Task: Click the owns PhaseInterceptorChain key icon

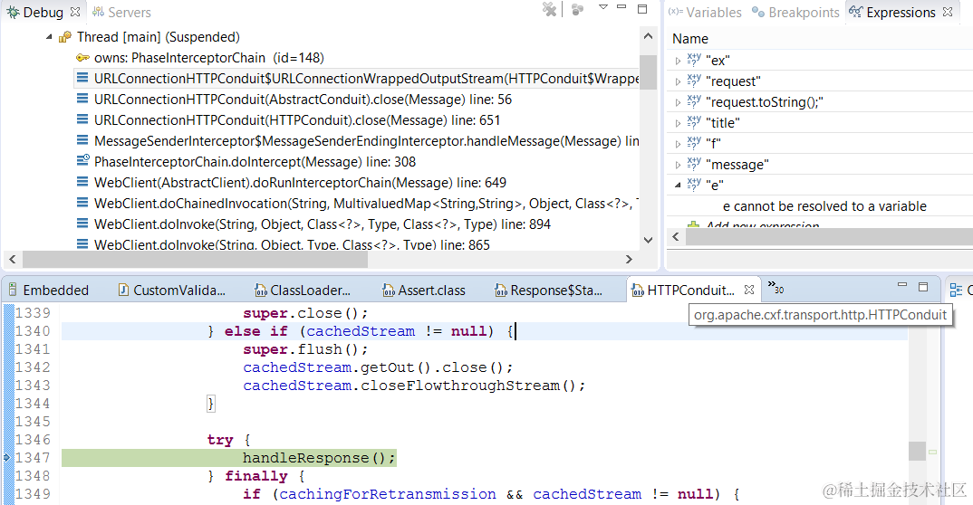Action: (82, 58)
